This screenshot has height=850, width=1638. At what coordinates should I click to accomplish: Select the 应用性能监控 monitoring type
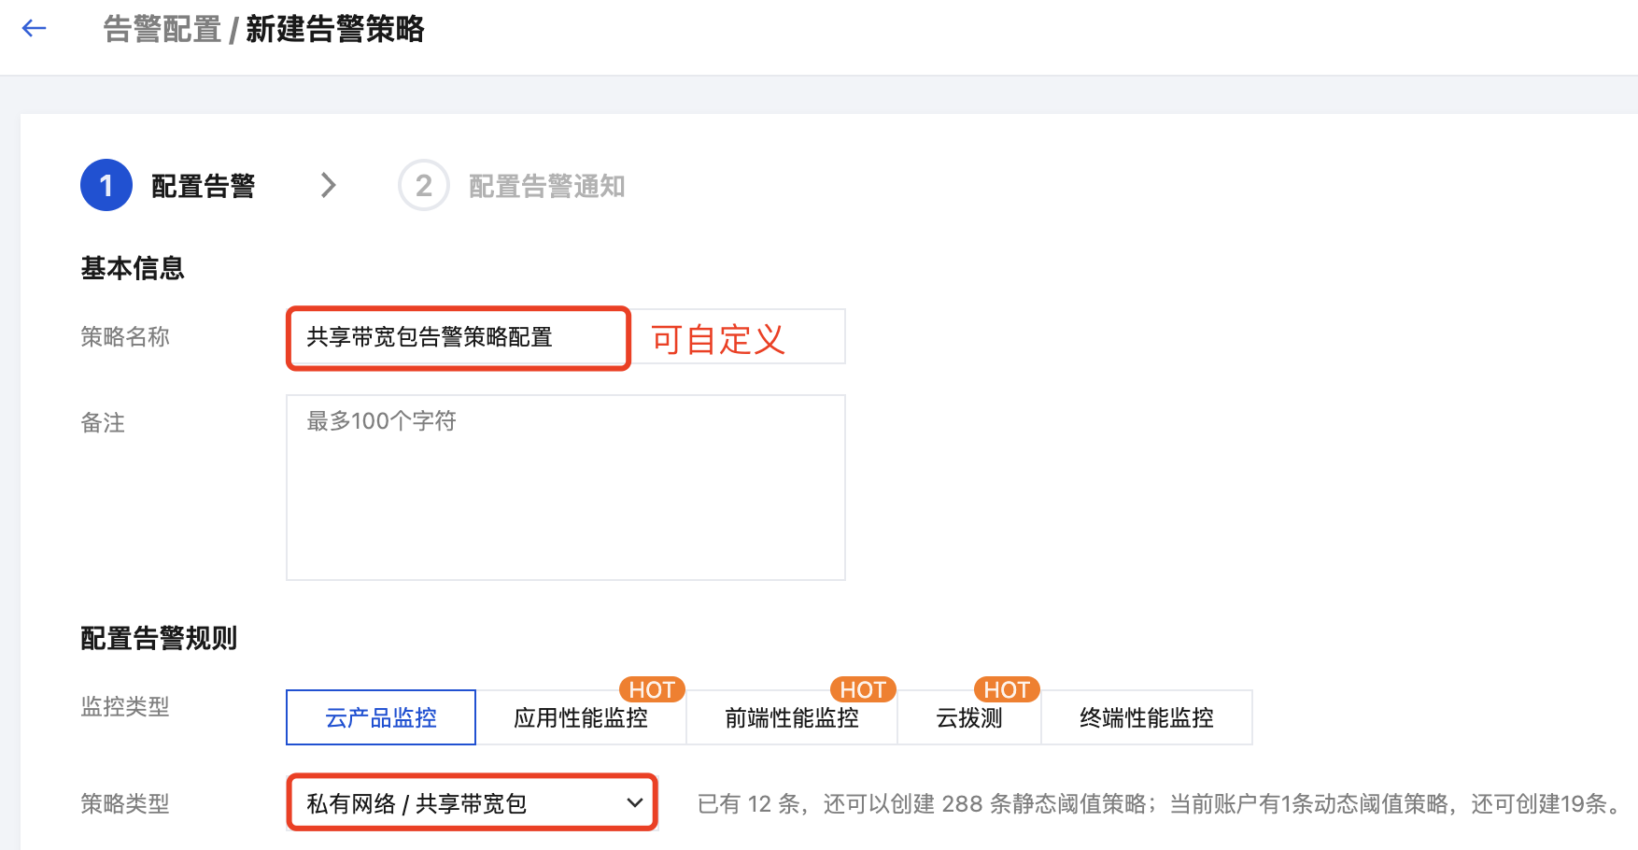click(581, 717)
